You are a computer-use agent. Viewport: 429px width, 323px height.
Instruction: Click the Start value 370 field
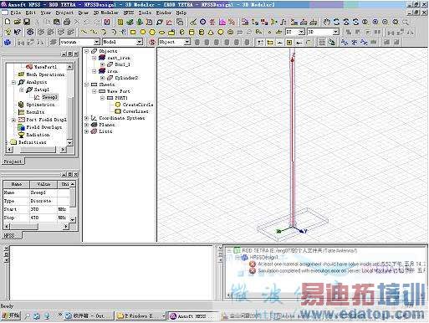coord(43,209)
